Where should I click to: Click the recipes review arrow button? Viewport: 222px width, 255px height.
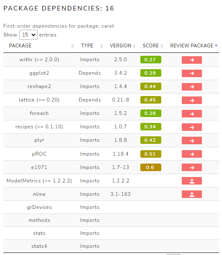coord(191,127)
